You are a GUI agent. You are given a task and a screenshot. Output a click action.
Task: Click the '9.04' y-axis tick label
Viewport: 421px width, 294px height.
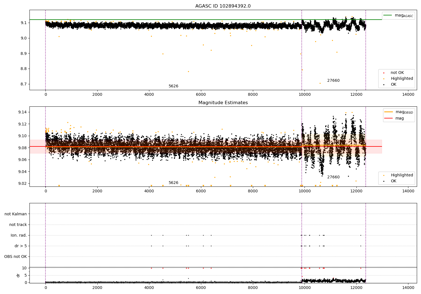click(22, 172)
